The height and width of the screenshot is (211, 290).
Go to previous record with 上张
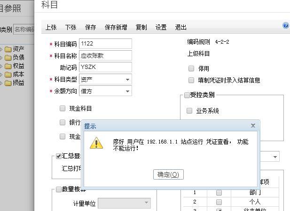pos(51,27)
